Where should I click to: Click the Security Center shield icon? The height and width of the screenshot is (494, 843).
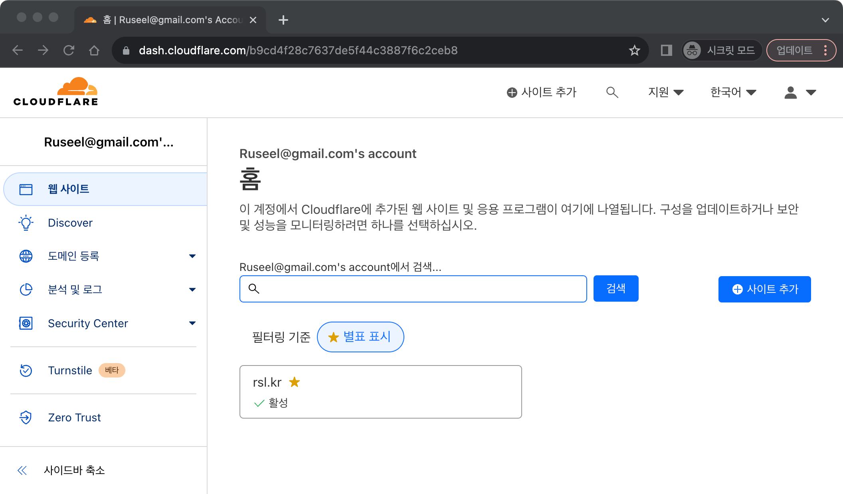click(x=26, y=323)
